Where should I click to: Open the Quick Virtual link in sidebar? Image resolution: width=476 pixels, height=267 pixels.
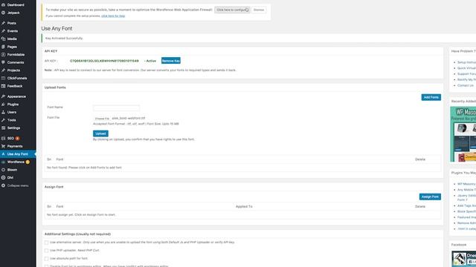(466, 68)
